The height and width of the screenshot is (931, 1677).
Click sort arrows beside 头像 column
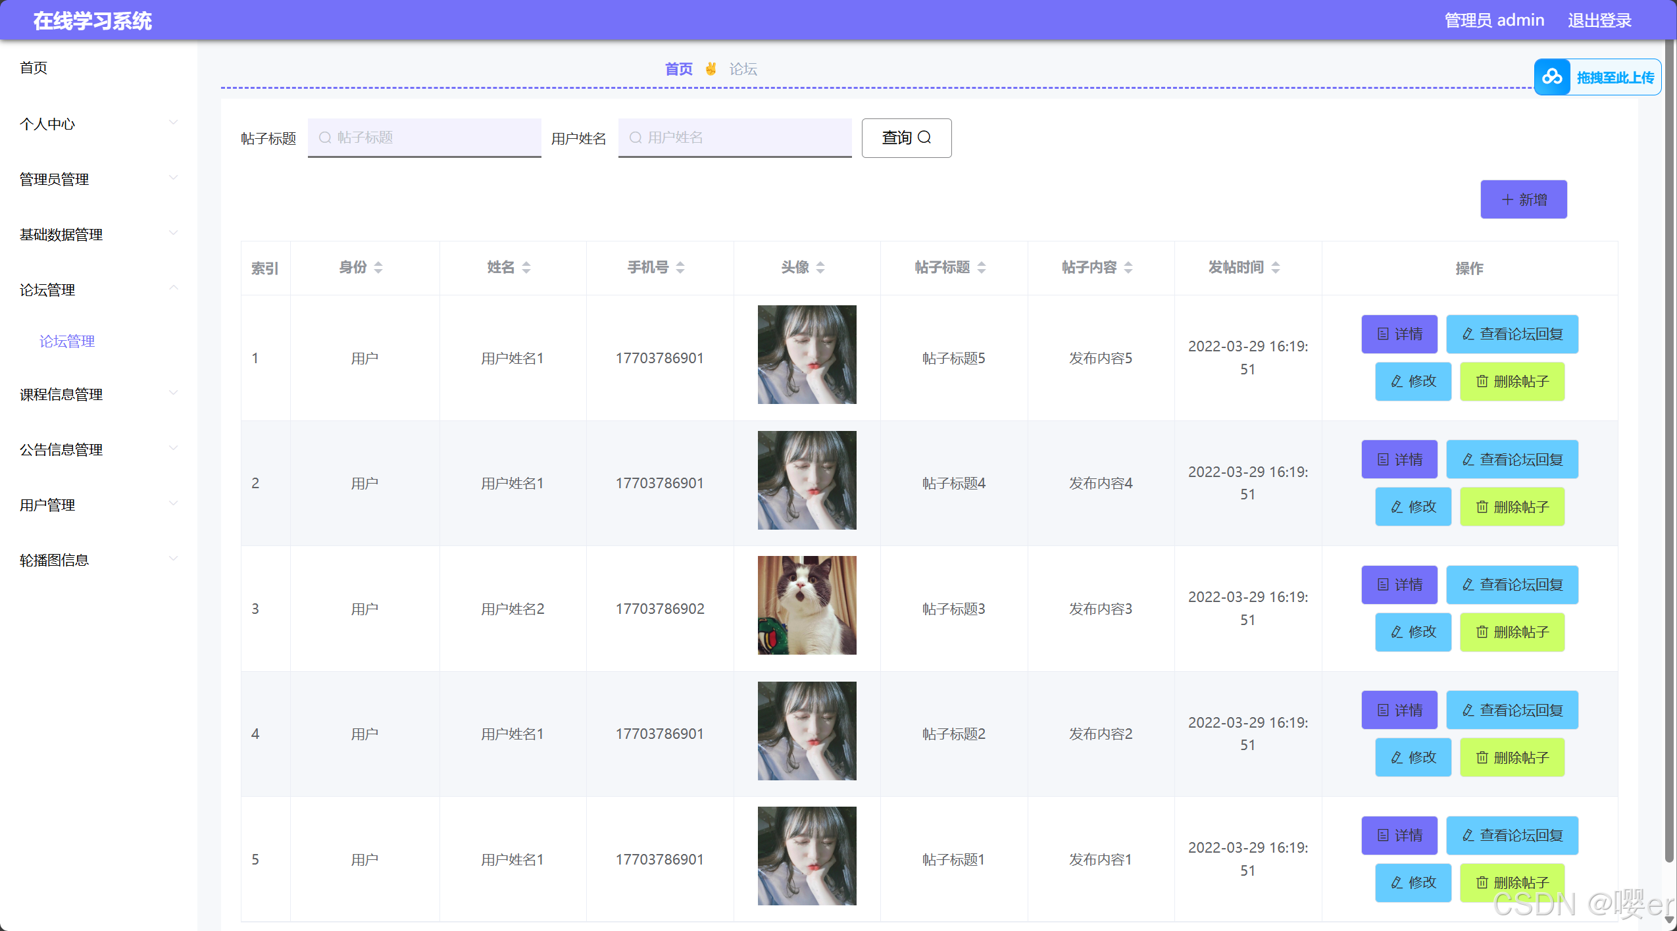[x=820, y=267]
